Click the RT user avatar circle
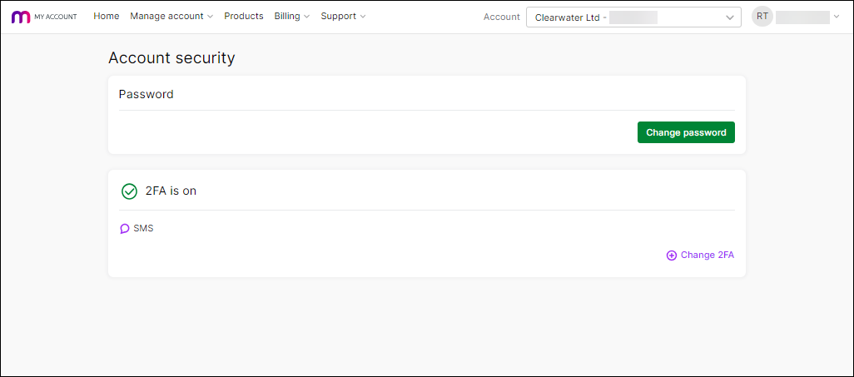The width and height of the screenshot is (854, 377). coord(762,17)
